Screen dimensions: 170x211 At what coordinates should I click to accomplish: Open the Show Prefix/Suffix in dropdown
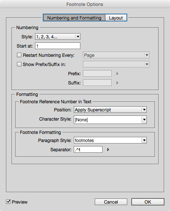click(x=116, y=64)
